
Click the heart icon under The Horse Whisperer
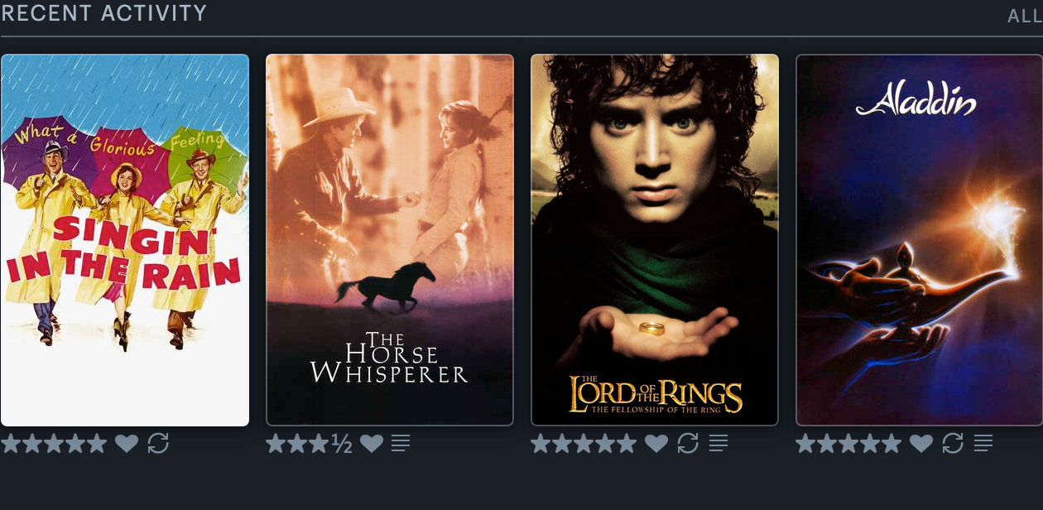click(x=372, y=444)
